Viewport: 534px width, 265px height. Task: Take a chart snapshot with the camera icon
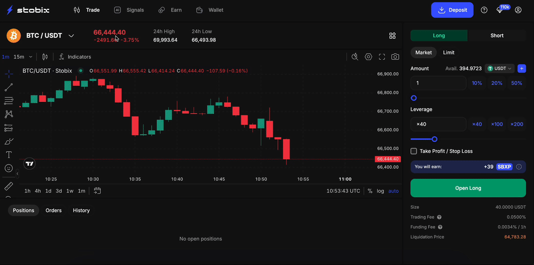tap(395, 57)
